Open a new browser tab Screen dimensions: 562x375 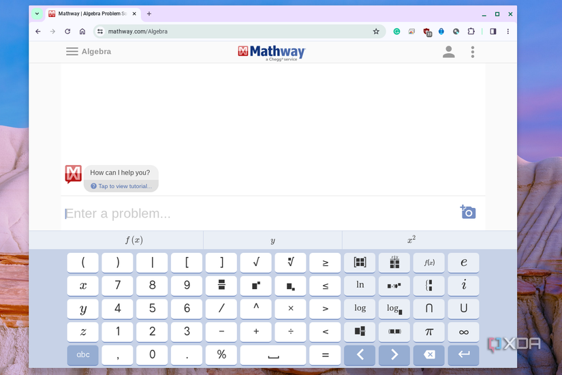[x=149, y=14]
